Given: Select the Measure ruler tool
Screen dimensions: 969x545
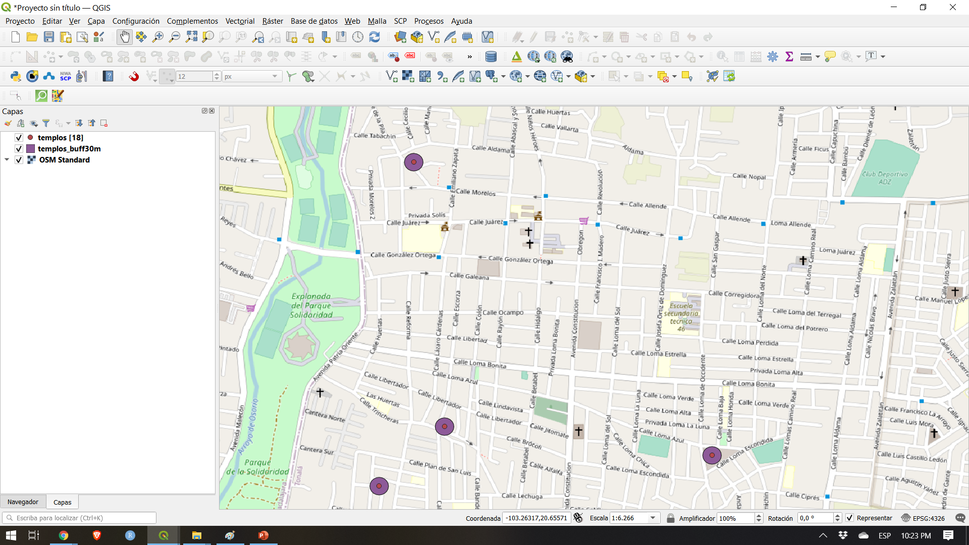Looking at the screenshot, I should click(806, 57).
